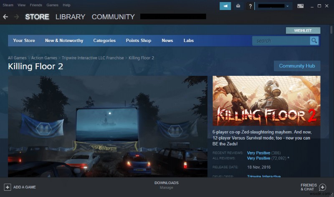This screenshot has height=197, width=334.
Task: Follow the All Games breadcrumb link
Action: pyautogui.click(x=17, y=58)
